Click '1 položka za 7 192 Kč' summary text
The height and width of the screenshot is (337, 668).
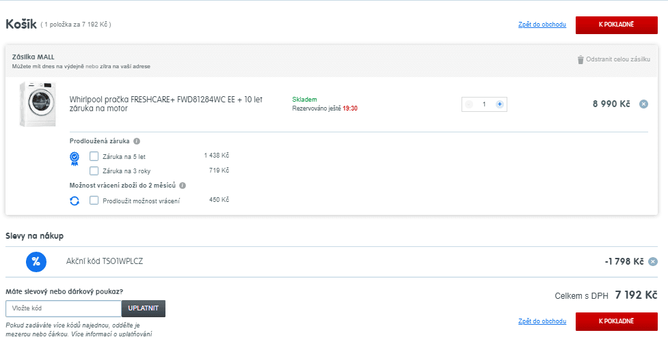click(x=76, y=25)
